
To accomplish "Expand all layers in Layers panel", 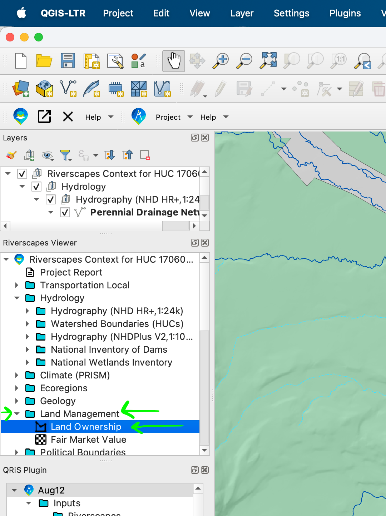I will click(x=110, y=155).
